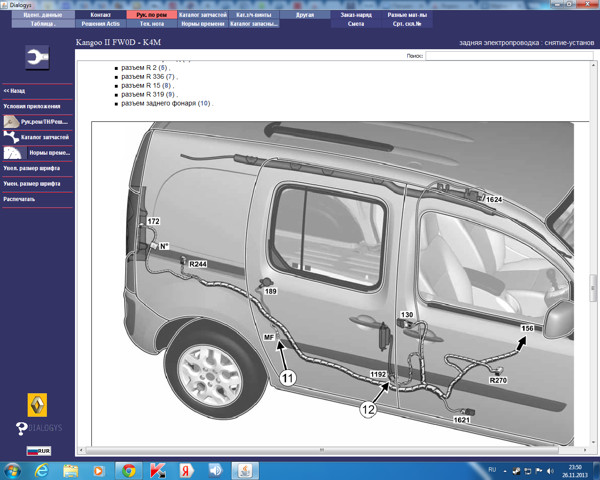
Task: Open Нормы времени gauge sidebar entry
Action: pos(37,153)
